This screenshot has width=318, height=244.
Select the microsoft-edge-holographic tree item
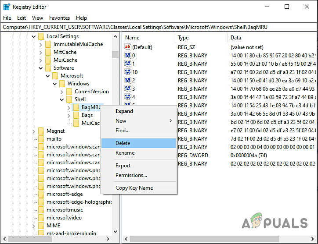point(79,202)
